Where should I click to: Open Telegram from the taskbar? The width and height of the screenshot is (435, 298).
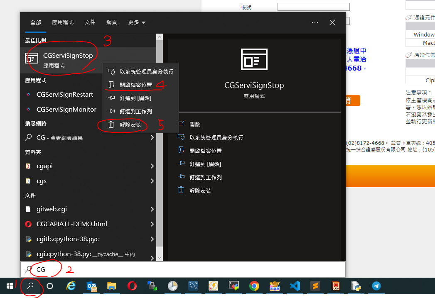376,286
